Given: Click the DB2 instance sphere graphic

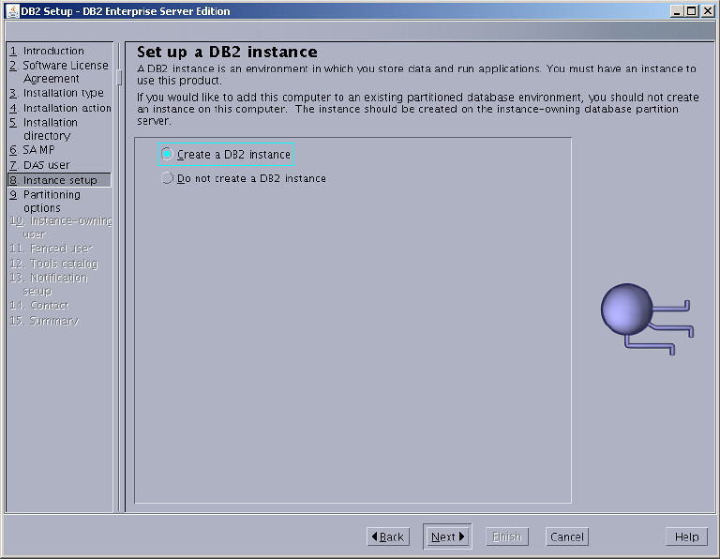Looking at the screenshot, I should [x=647, y=319].
